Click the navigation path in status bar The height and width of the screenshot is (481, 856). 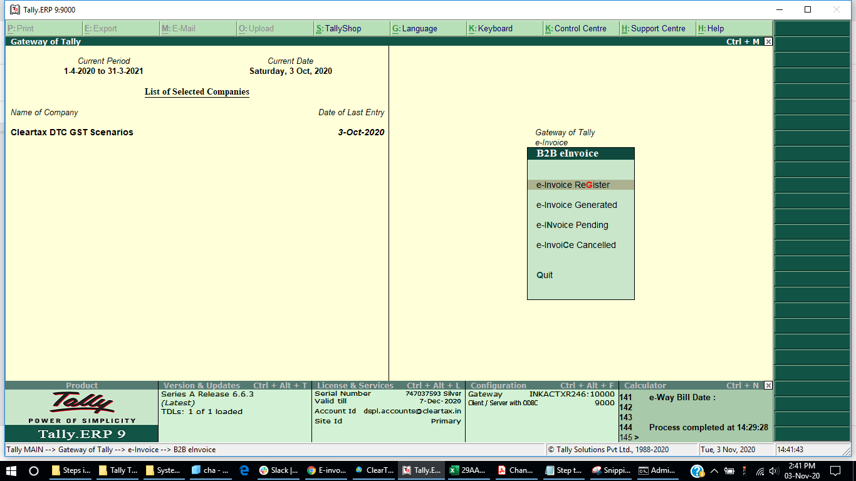click(x=111, y=450)
